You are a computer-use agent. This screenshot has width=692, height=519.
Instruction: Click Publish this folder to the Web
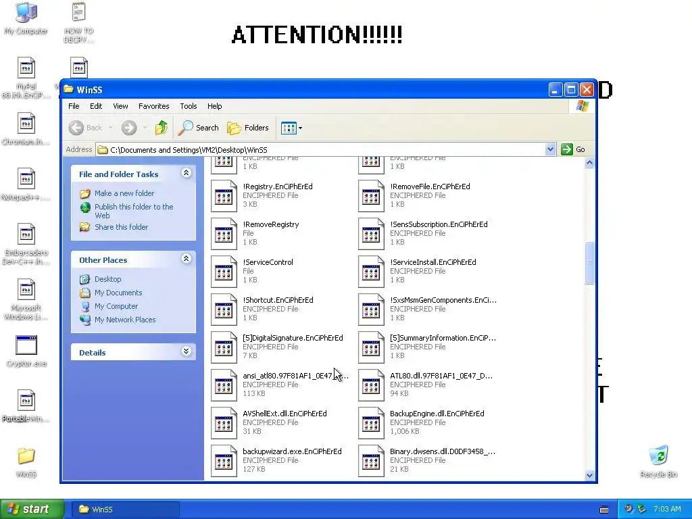coord(134,211)
